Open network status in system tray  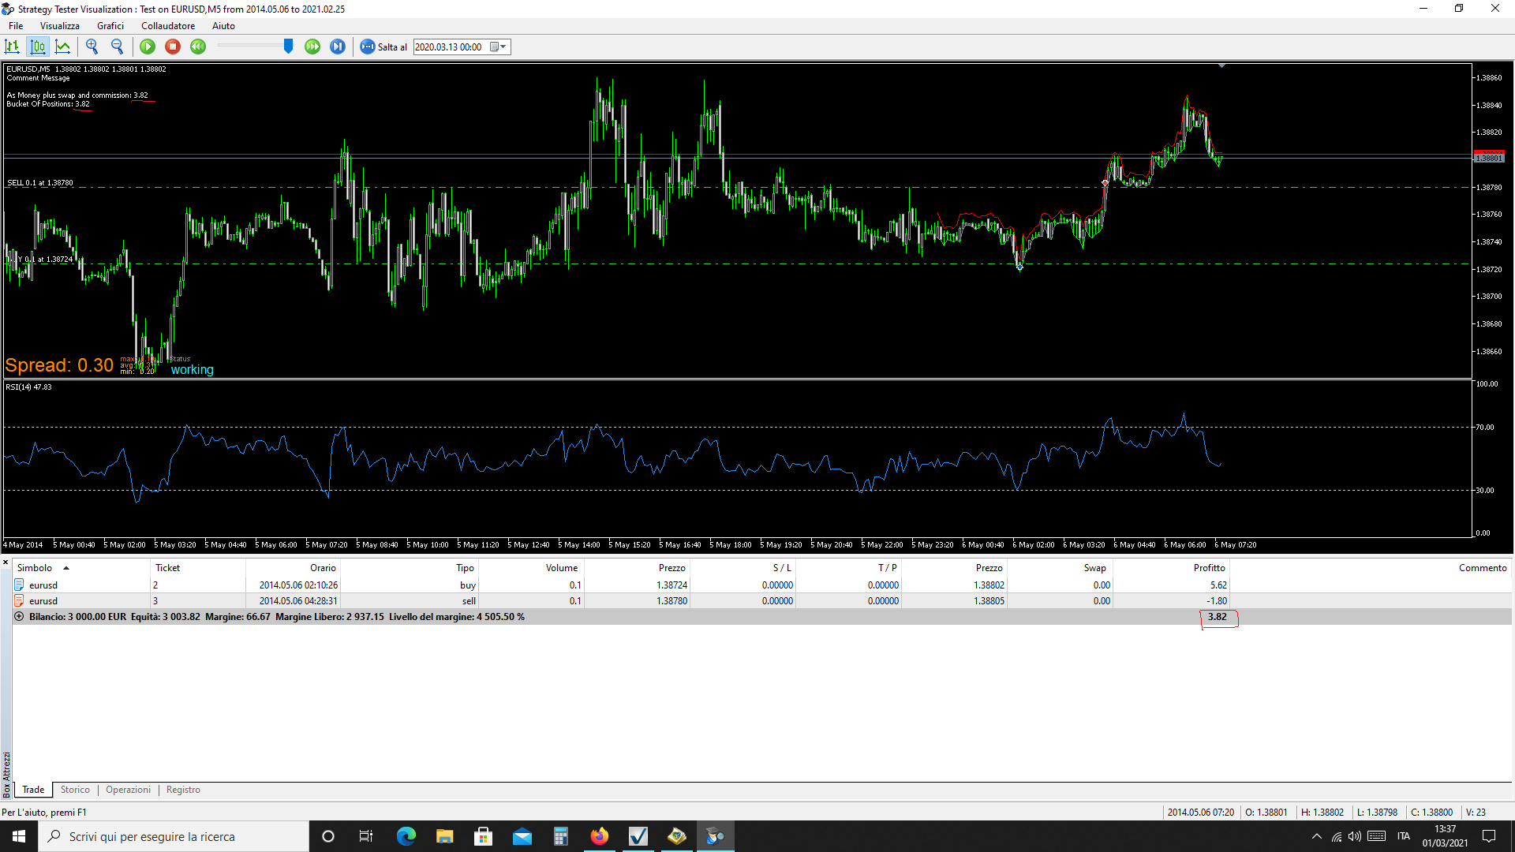[1336, 836]
